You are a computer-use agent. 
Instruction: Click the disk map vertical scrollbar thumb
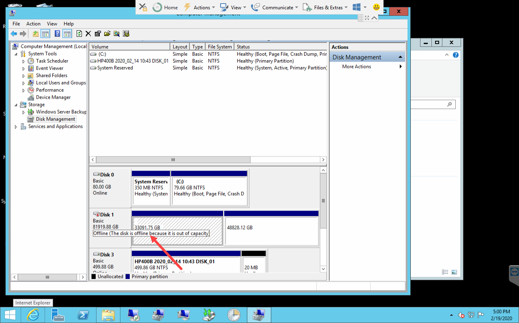tap(323, 201)
